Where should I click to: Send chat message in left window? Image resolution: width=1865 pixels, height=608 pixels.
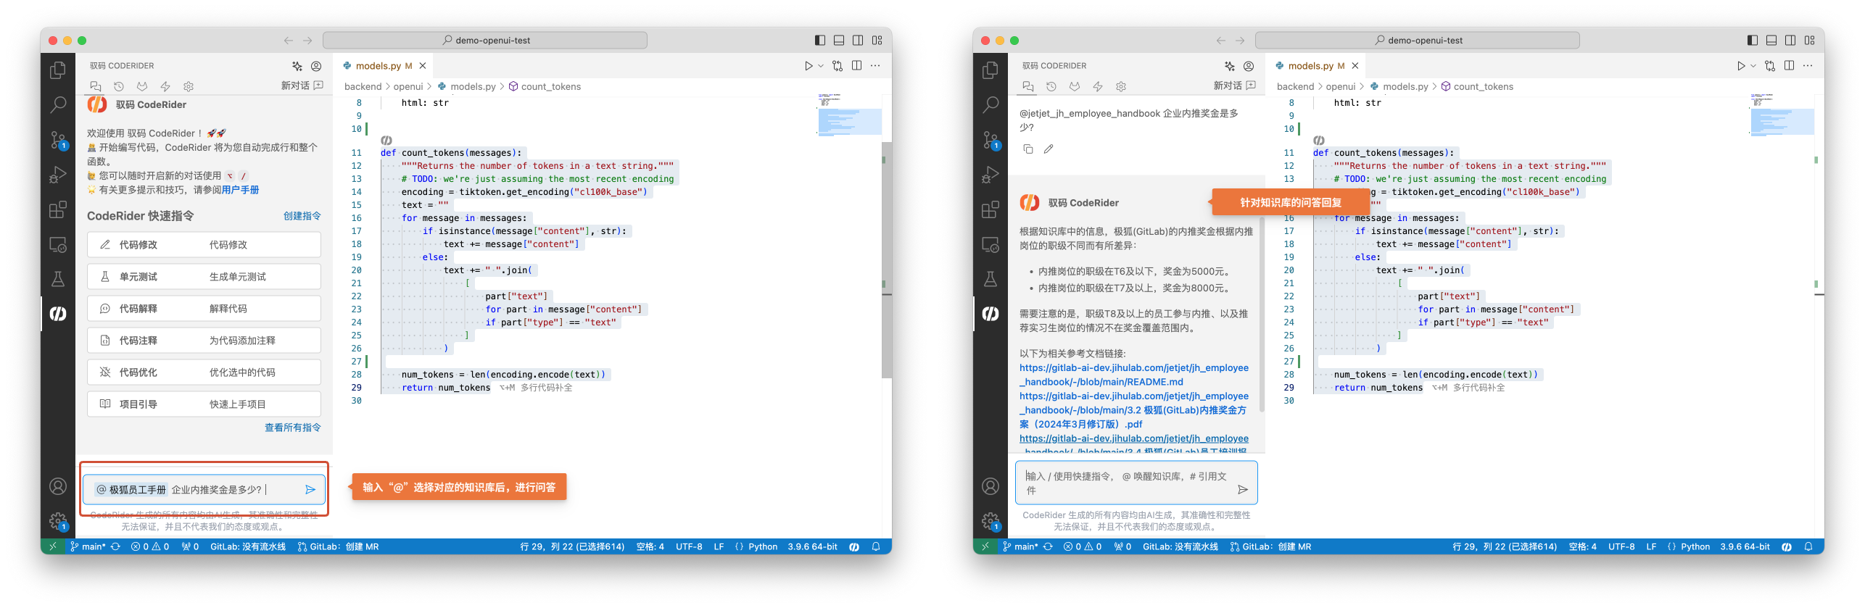(310, 490)
